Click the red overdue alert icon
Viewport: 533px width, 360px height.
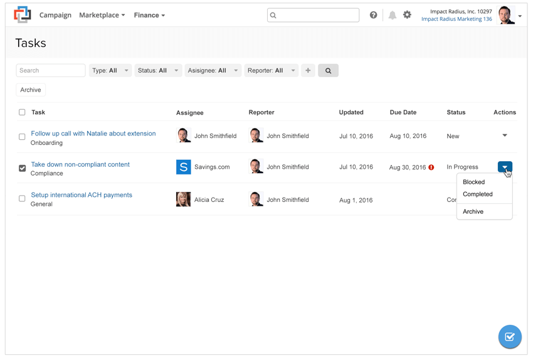[x=431, y=167]
